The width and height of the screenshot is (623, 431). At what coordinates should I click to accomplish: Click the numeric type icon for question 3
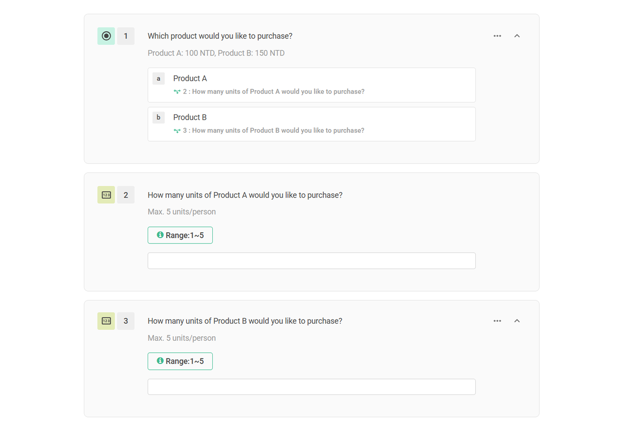click(106, 321)
